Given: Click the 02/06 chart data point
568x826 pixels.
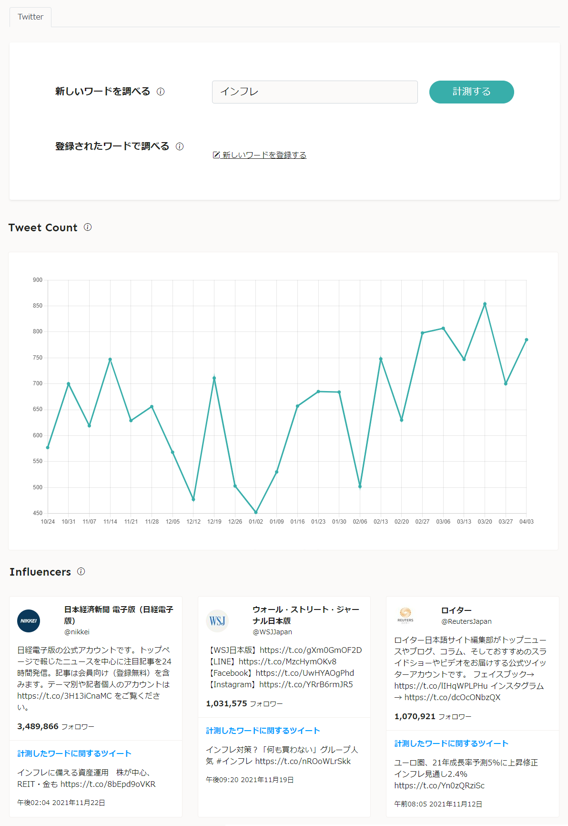Looking at the screenshot, I should click(360, 486).
